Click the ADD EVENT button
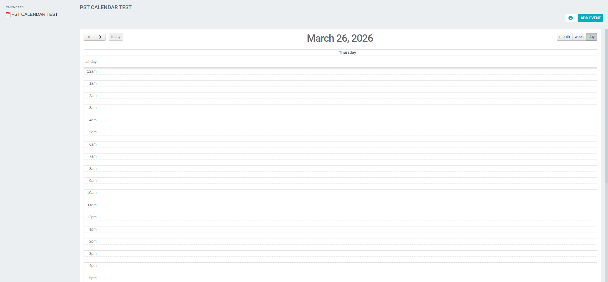 [590, 18]
